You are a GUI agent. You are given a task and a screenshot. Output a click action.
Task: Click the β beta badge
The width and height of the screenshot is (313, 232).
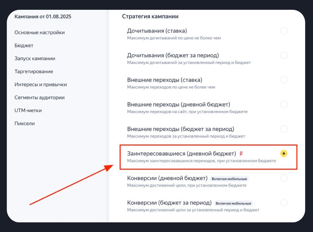click(242, 153)
